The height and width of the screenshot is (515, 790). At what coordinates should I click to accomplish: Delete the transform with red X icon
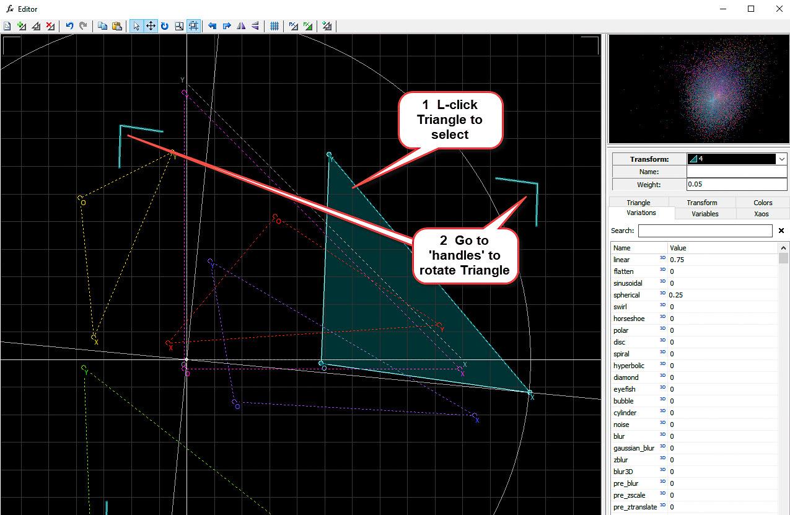click(50, 26)
